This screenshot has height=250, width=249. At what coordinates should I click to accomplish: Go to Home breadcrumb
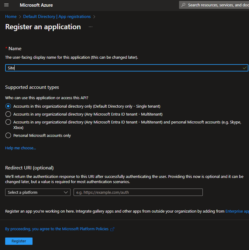click(x=11, y=17)
